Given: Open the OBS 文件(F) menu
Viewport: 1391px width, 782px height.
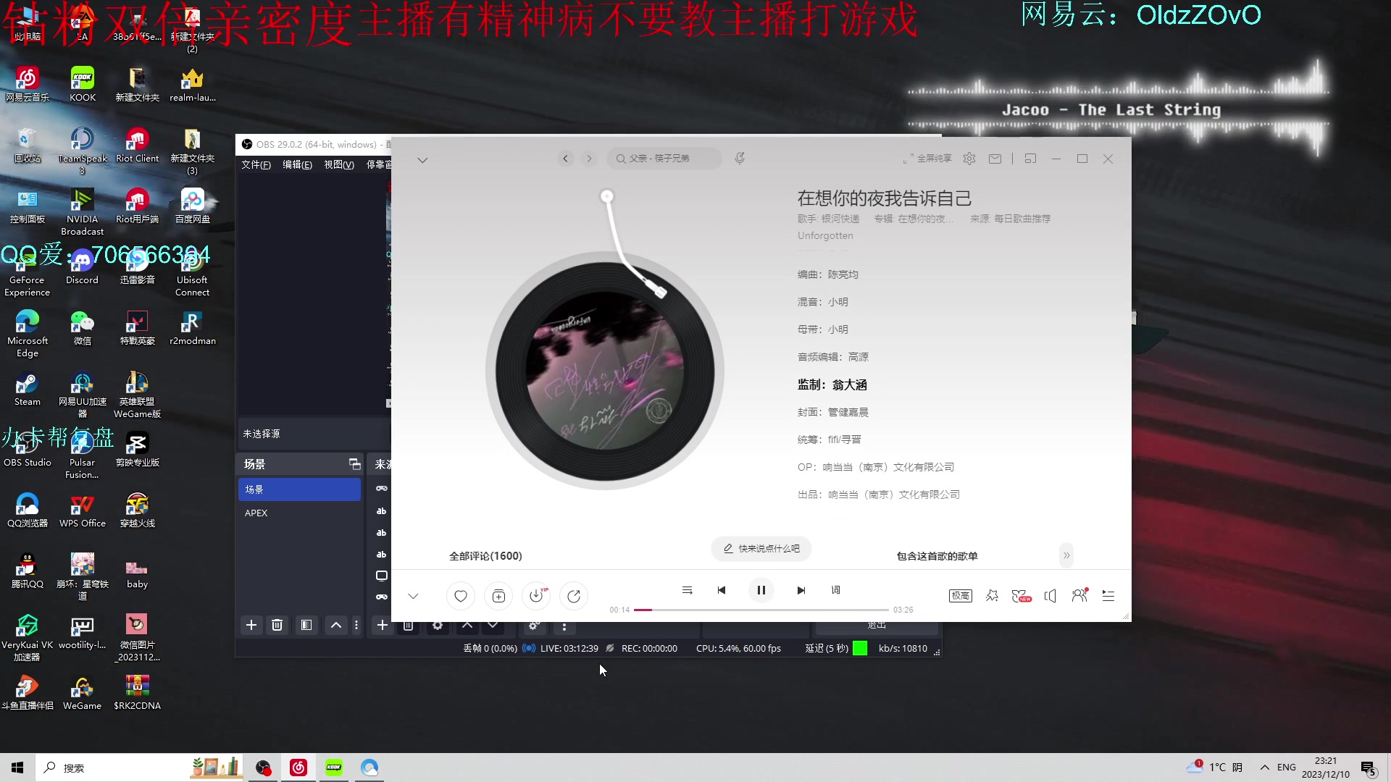Looking at the screenshot, I should (256, 164).
